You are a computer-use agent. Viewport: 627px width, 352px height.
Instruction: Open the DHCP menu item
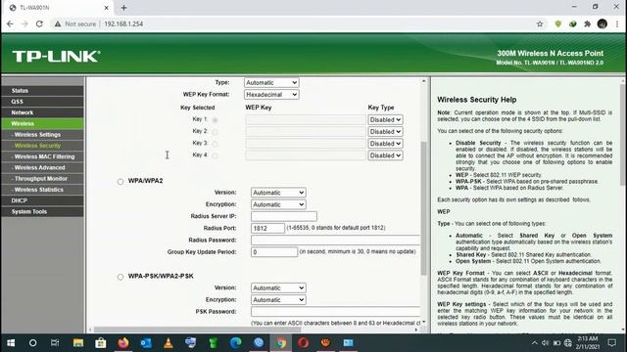pyautogui.click(x=42, y=200)
